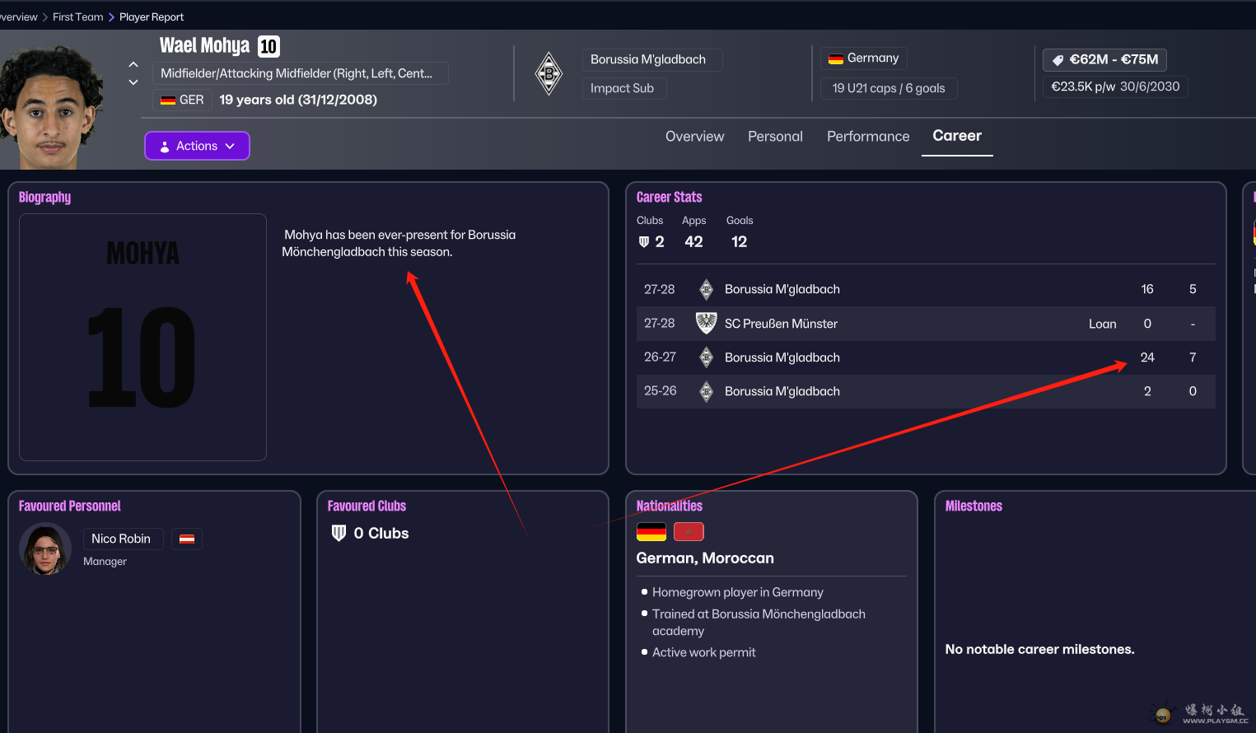Image resolution: width=1256 pixels, height=733 pixels.
Task: Click the €62M - €75M transfer value tag
Action: pos(1104,59)
